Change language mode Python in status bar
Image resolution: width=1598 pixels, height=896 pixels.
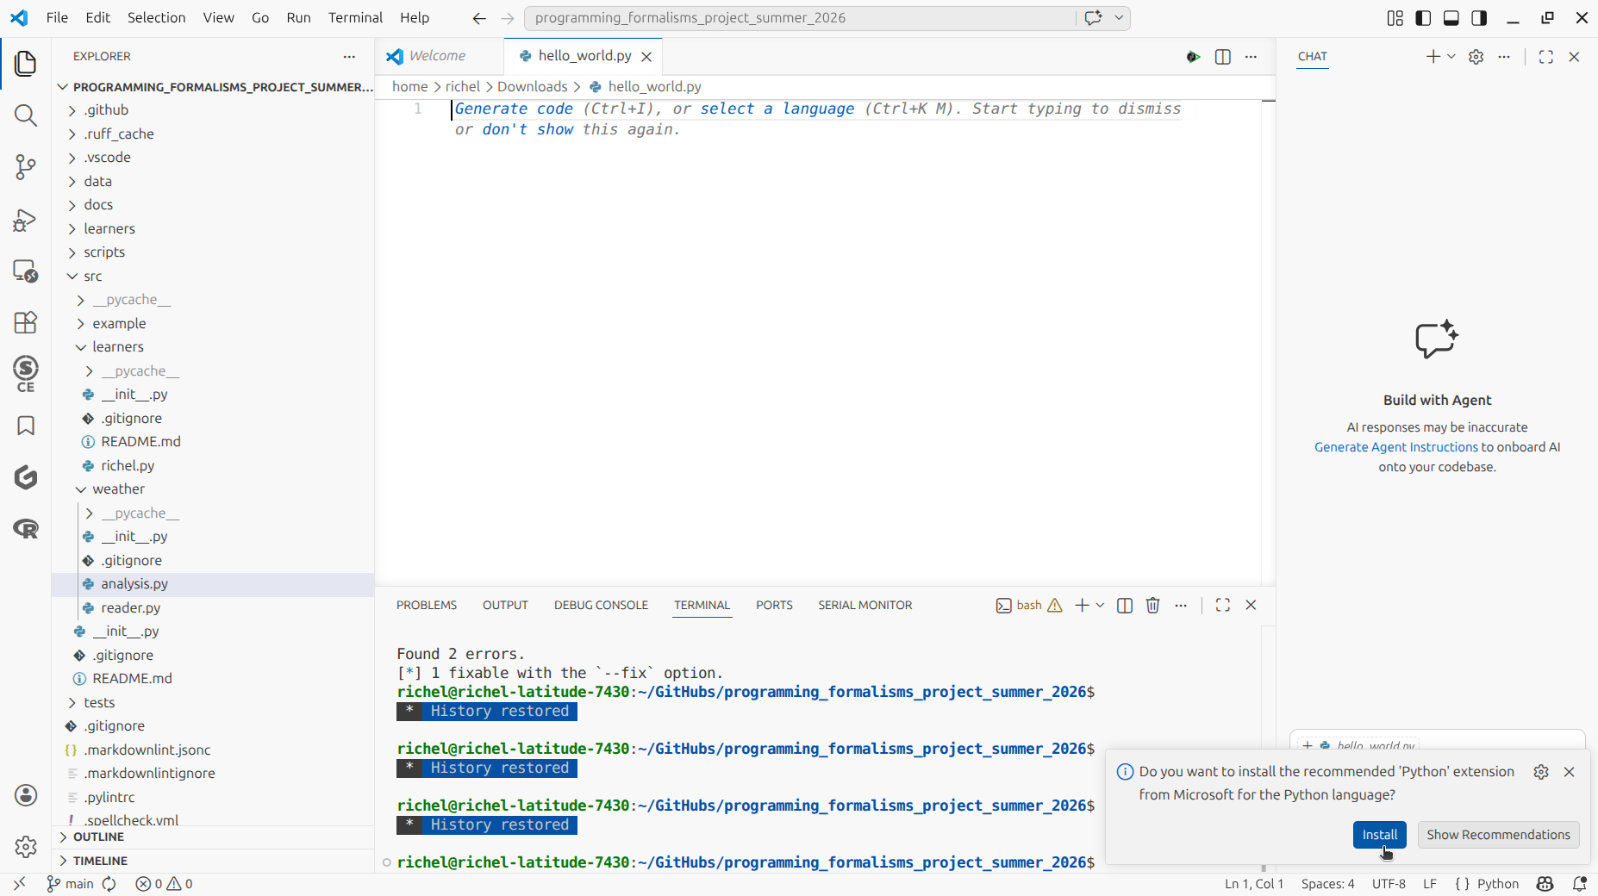(1497, 884)
